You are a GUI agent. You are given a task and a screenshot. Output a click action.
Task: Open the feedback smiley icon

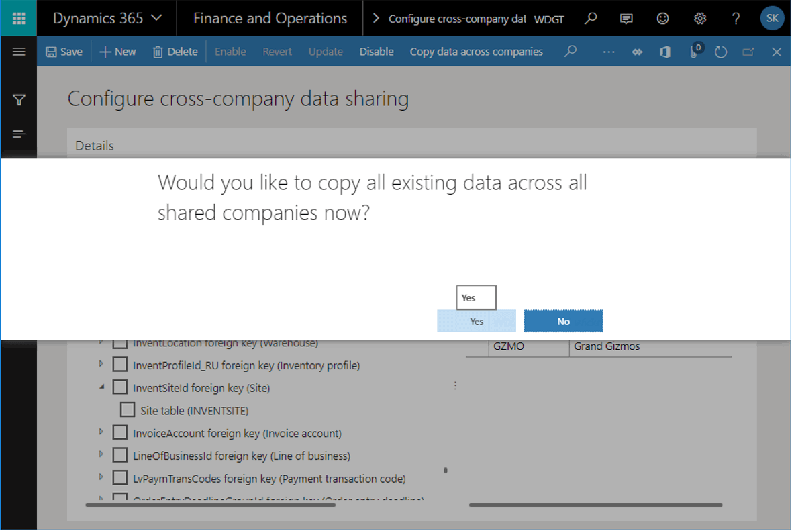coord(662,19)
